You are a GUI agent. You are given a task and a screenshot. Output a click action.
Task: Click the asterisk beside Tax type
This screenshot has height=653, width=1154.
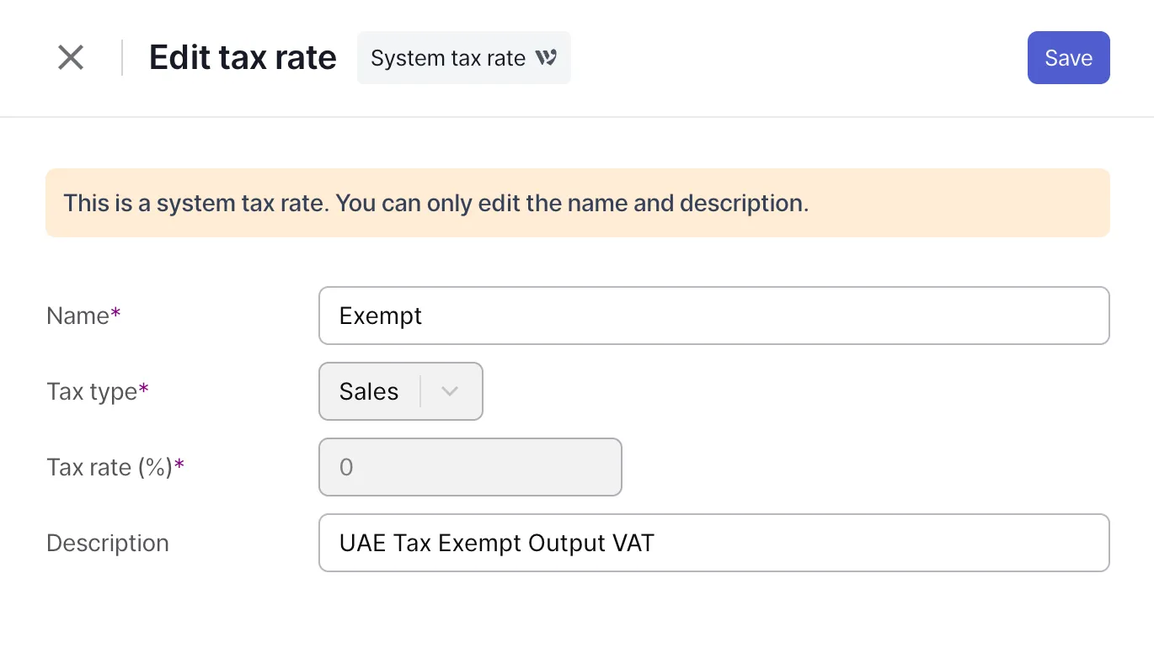click(144, 389)
